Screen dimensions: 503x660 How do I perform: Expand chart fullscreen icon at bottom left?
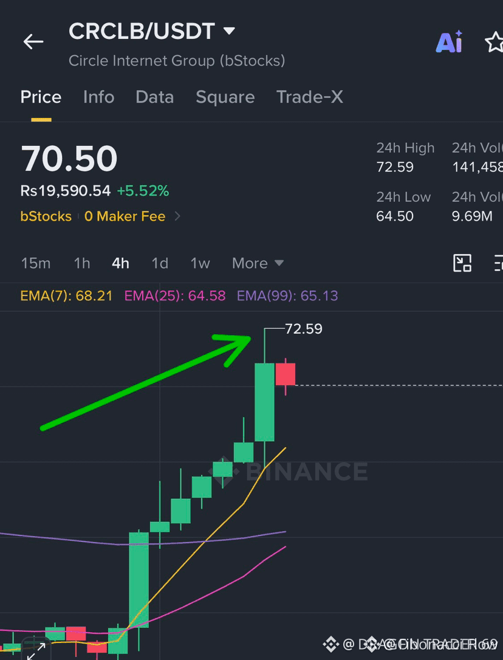36,650
